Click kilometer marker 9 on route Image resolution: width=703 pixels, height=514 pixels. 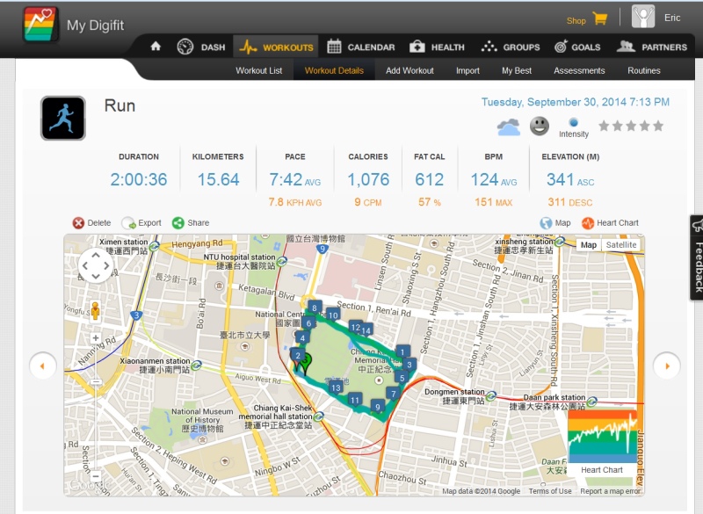pyautogui.click(x=378, y=407)
